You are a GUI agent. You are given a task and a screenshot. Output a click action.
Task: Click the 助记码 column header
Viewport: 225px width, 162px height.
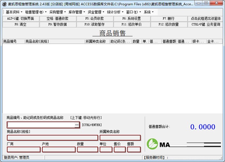click(x=121, y=41)
